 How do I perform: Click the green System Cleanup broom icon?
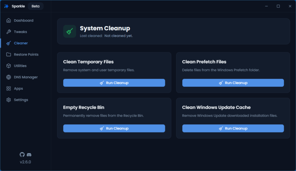[69, 31]
